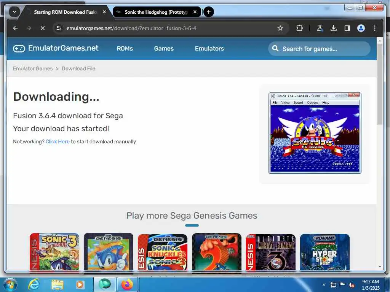Open the Sonic & Knuckles Sonic 3 cover

[162, 252]
